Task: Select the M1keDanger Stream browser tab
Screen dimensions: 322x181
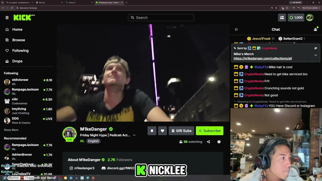Action: [x=109, y=3]
